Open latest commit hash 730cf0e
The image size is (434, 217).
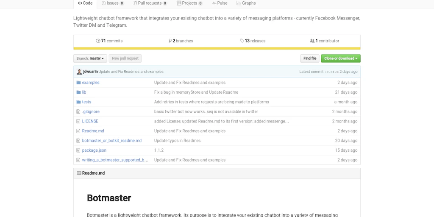click(x=331, y=72)
